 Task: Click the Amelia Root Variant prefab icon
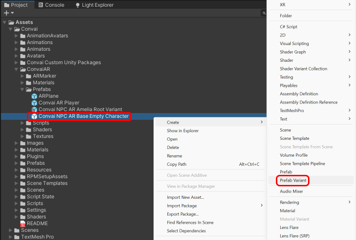point(34,110)
